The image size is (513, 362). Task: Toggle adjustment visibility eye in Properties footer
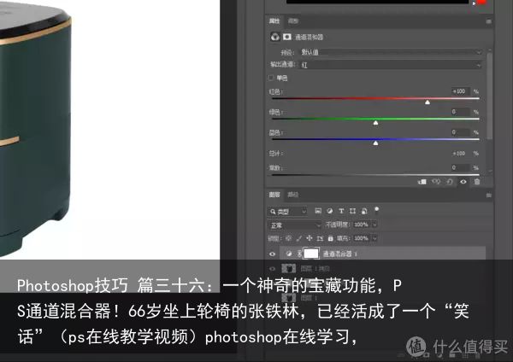click(x=463, y=182)
